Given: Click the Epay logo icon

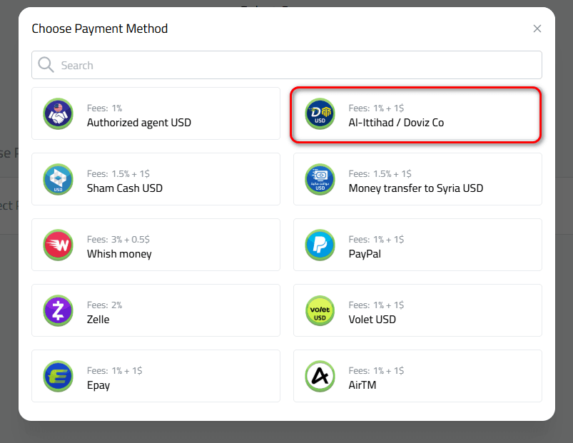Looking at the screenshot, I should 58,376.
